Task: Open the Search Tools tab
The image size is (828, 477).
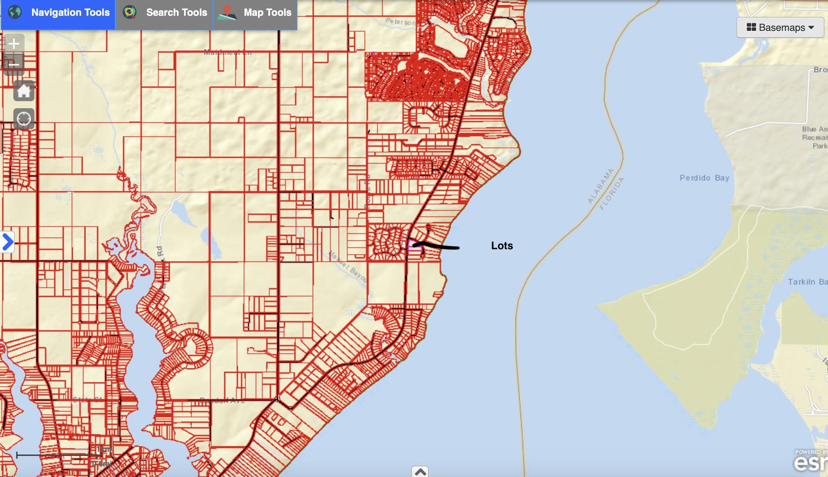Action: point(164,14)
